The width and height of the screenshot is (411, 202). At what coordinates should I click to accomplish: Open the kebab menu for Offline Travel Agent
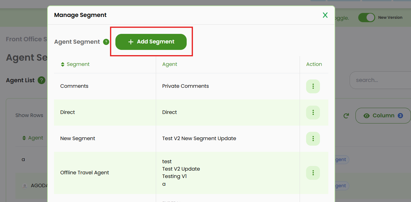313,173
